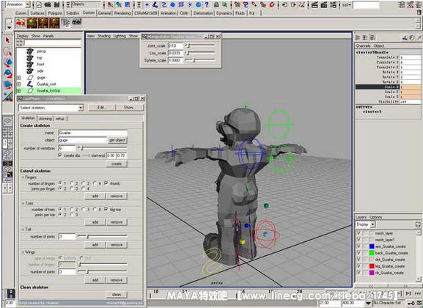
Task: Click the mel script shelf icon
Action: 77,23
